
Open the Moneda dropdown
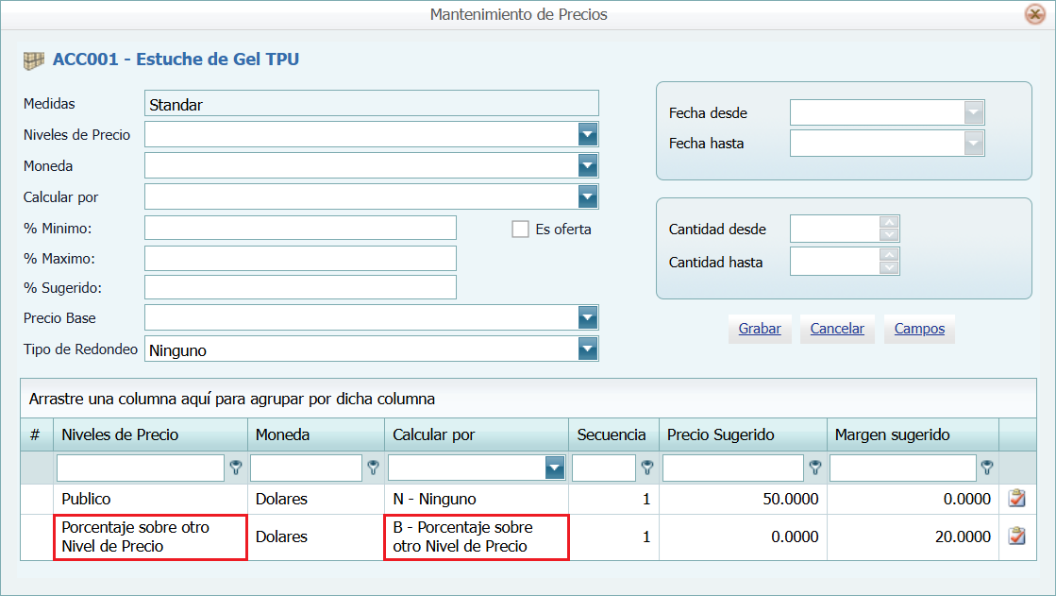587,165
